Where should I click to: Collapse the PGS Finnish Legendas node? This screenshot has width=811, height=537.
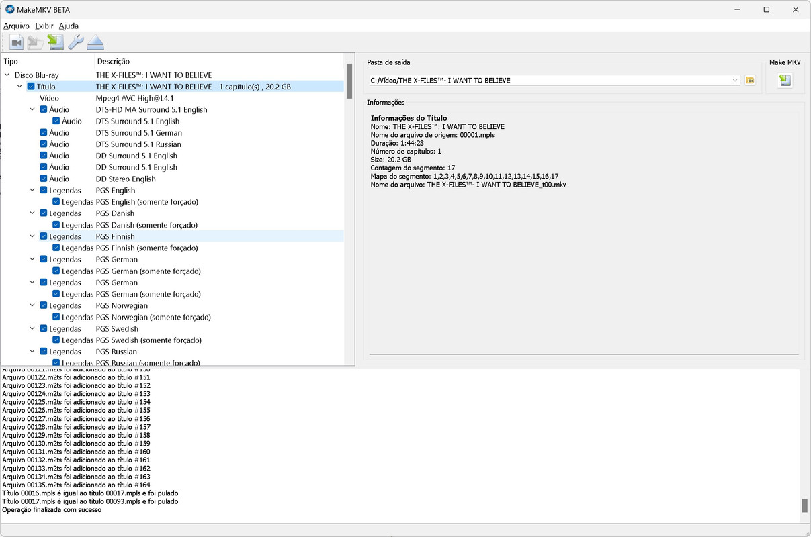pyautogui.click(x=32, y=236)
